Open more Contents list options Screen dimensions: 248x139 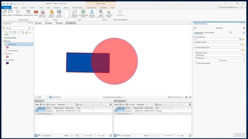click(30, 32)
